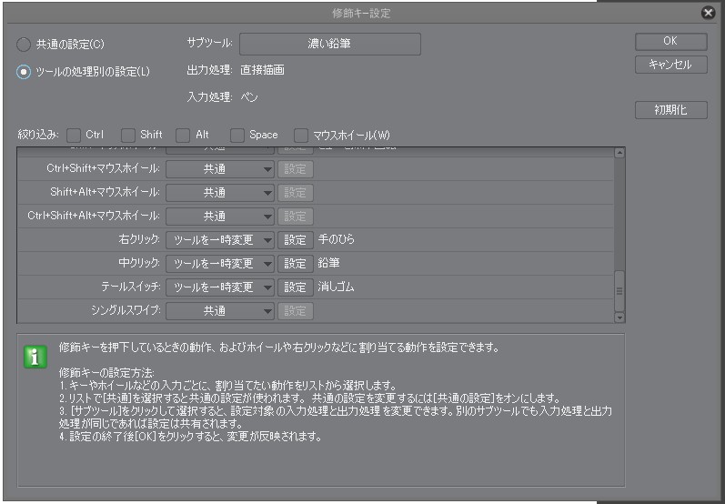Enable the Ctrl filter checkbox
Screen dimensions: 725x504
74,135
